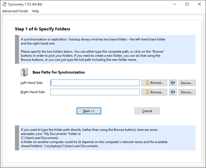Click the Next >> button
The image size is (206, 168).
(x=89, y=111)
